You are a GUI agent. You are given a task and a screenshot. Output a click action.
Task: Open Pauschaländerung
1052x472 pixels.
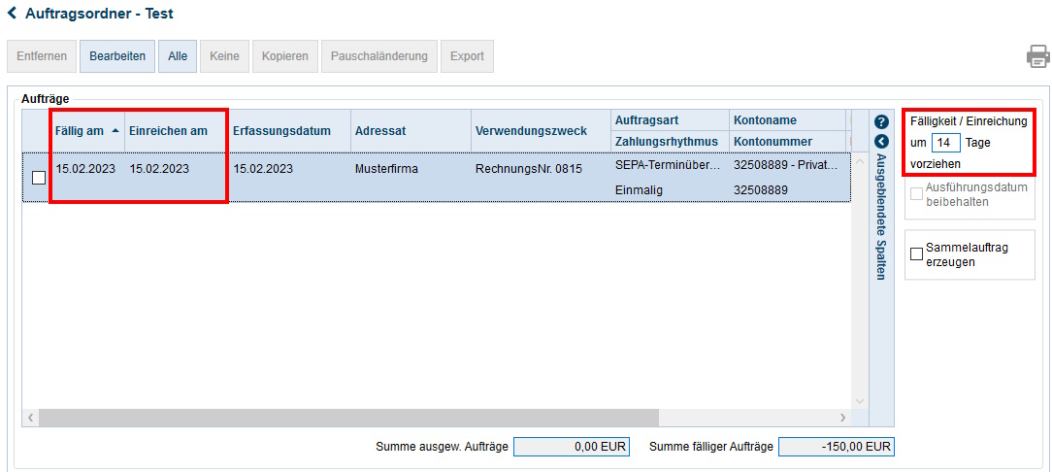[x=379, y=56]
